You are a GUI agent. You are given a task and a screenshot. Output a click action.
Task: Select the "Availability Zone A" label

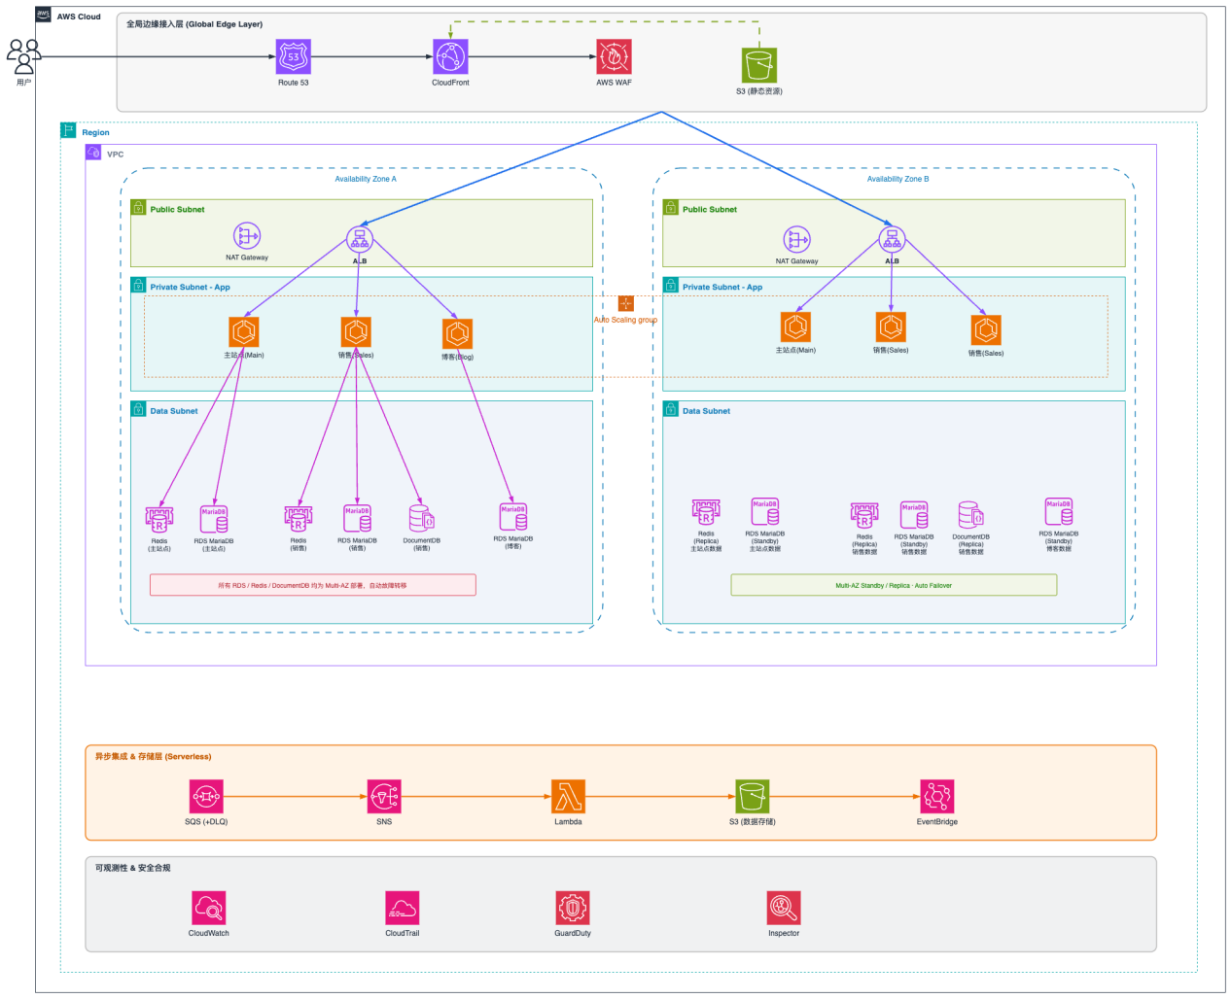point(366,179)
